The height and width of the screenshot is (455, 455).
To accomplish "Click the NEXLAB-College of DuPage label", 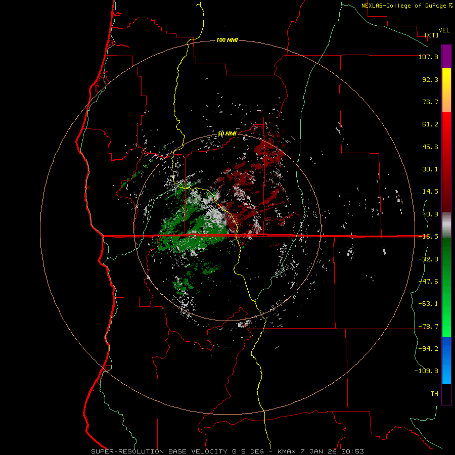I will click(404, 6).
